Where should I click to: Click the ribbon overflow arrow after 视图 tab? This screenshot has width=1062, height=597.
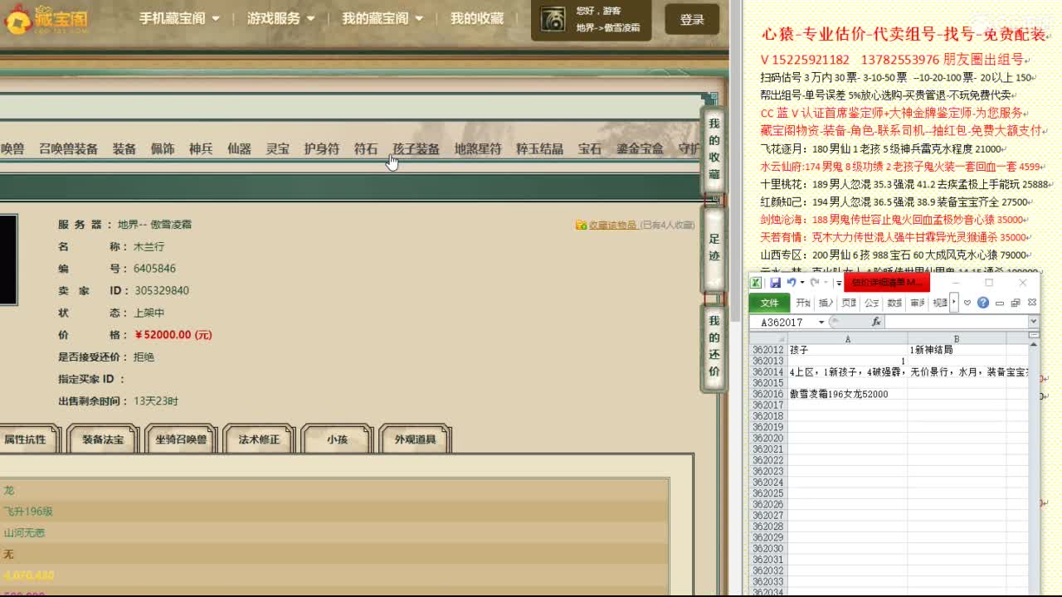coord(953,303)
